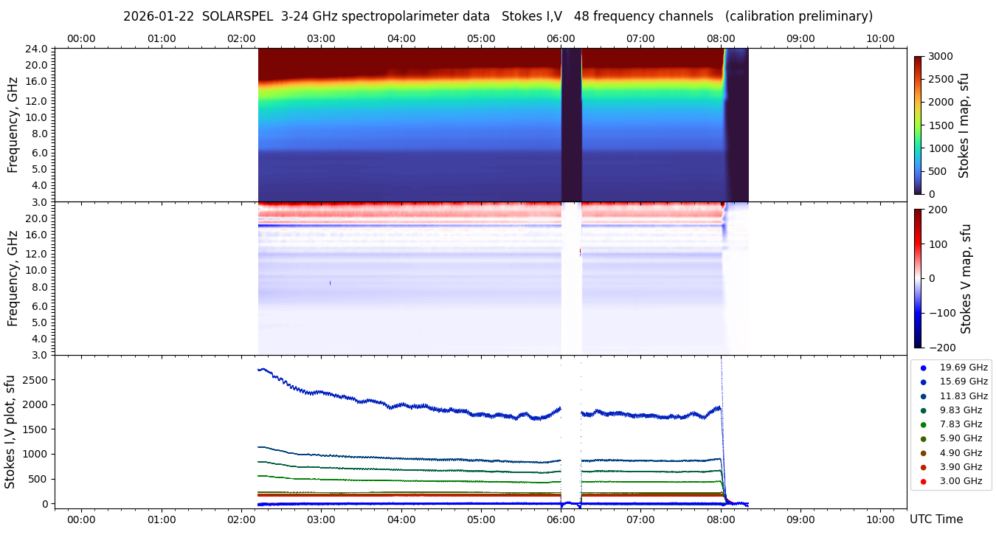Screen dimensions: 996x535
Task: Click the Stokes I map colorbar
Action: pos(918,125)
